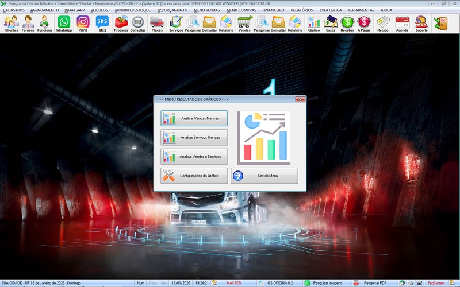The image size is (460, 287).
Task: Click Pesquisar Imagens in the status bar
Action: tap(327, 283)
